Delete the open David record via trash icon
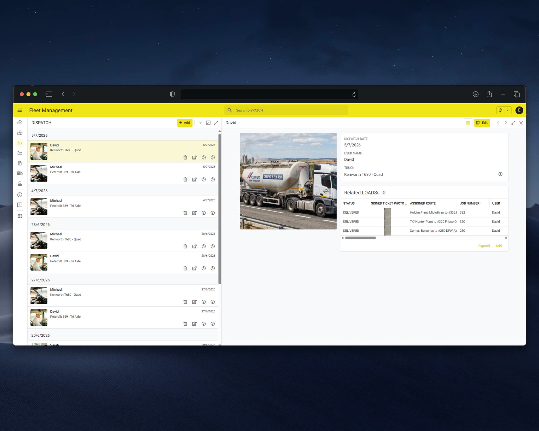539x431 pixels. (468, 123)
